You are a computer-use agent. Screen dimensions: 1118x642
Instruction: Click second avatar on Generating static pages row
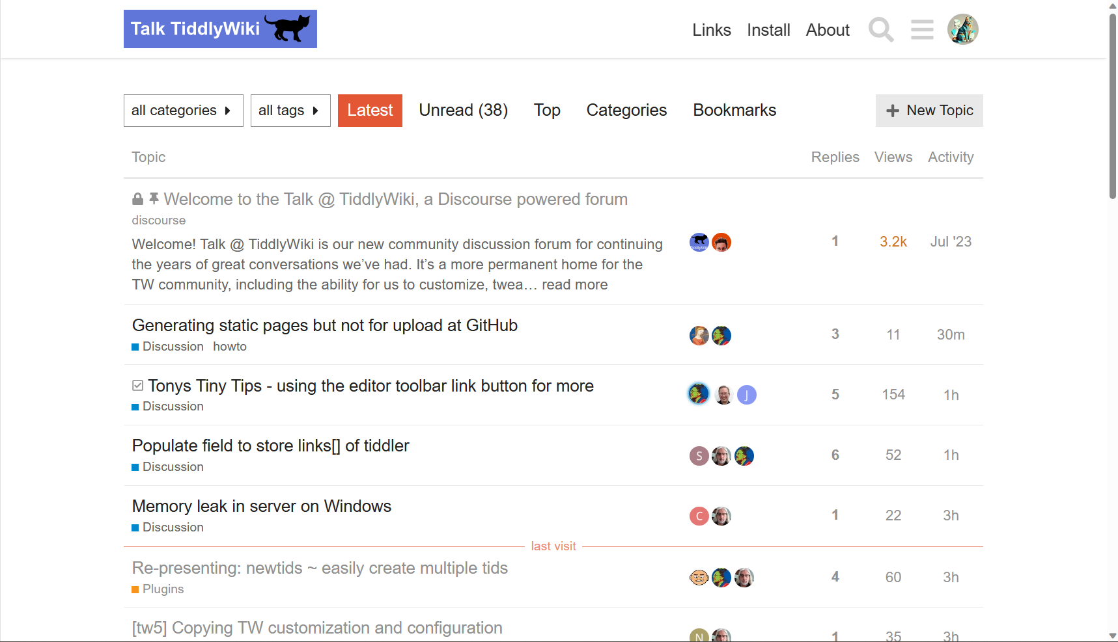(x=721, y=336)
